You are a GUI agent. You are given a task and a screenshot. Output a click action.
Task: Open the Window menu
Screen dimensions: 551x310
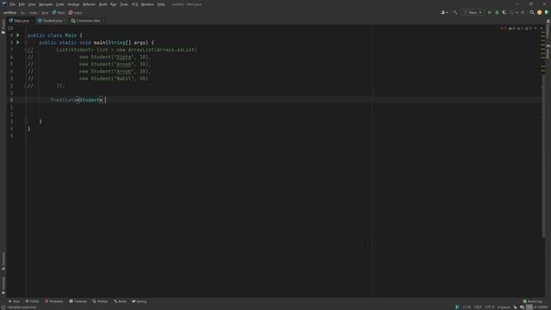click(147, 4)
